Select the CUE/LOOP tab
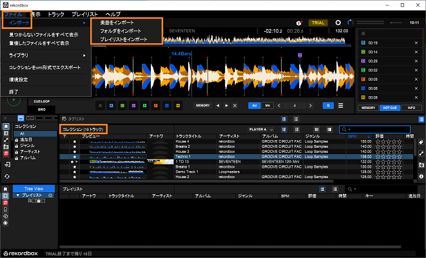426x258 pixels. (x=41, y=101)
